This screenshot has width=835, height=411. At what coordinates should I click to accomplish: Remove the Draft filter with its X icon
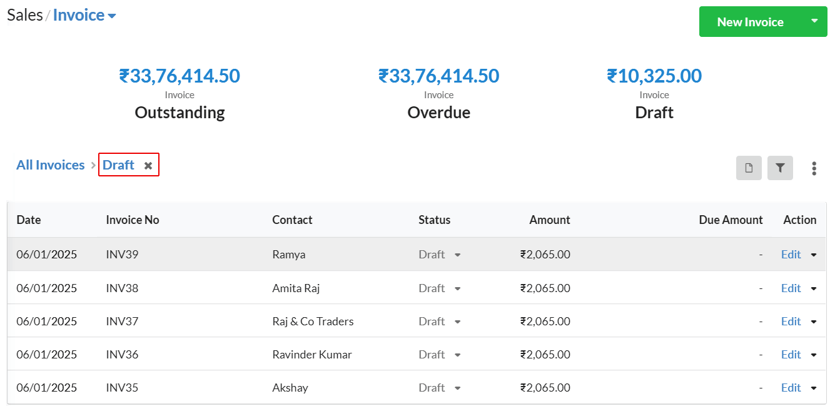pos(148,166)
